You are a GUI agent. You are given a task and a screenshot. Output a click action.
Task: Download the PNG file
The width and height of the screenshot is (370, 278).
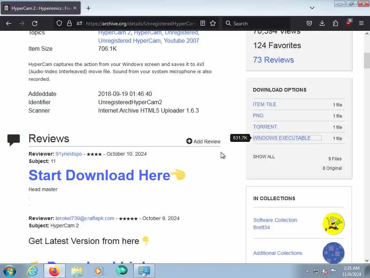[258, 115]
